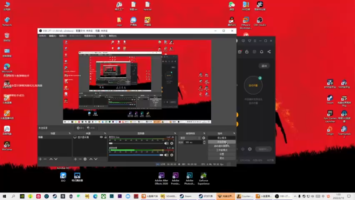The width and height of the screenshot is (355, 200).
Task: Open the Edit menu in the OBS menu bar
Action: [x=52, y=36]
